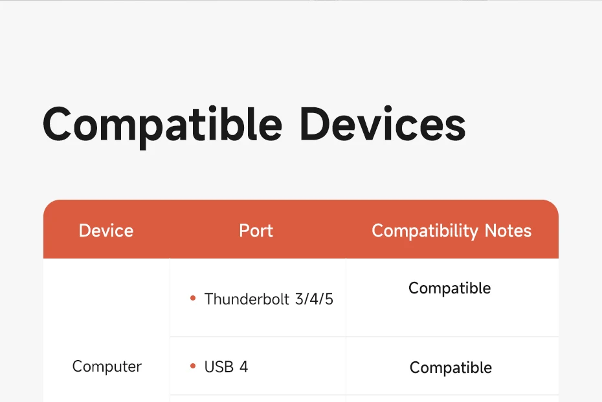
Task: Click Compatible note in the USB 4 row
Action: pos(451,368)
